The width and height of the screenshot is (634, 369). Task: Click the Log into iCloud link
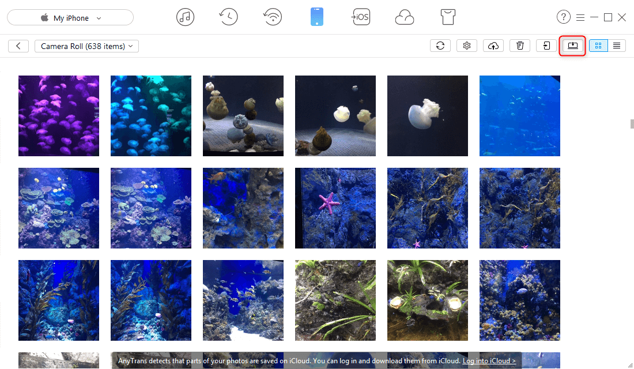489,361
